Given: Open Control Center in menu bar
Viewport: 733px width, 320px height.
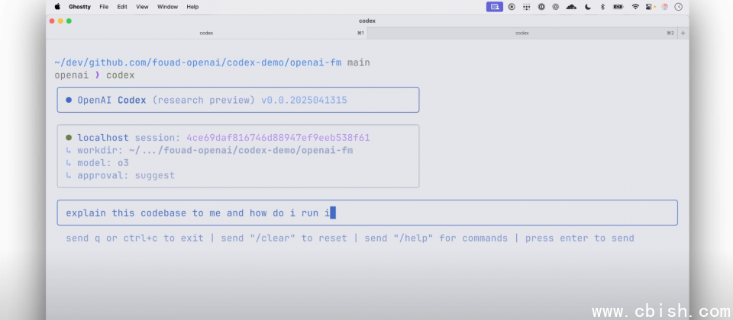Looking at the screenshot, I should pyautogui.click(x=651, y=7).
